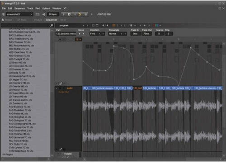This screenshot has height=163, width=226.
Task: Click the program selector previous arrow
Action: tap(84, 25)
